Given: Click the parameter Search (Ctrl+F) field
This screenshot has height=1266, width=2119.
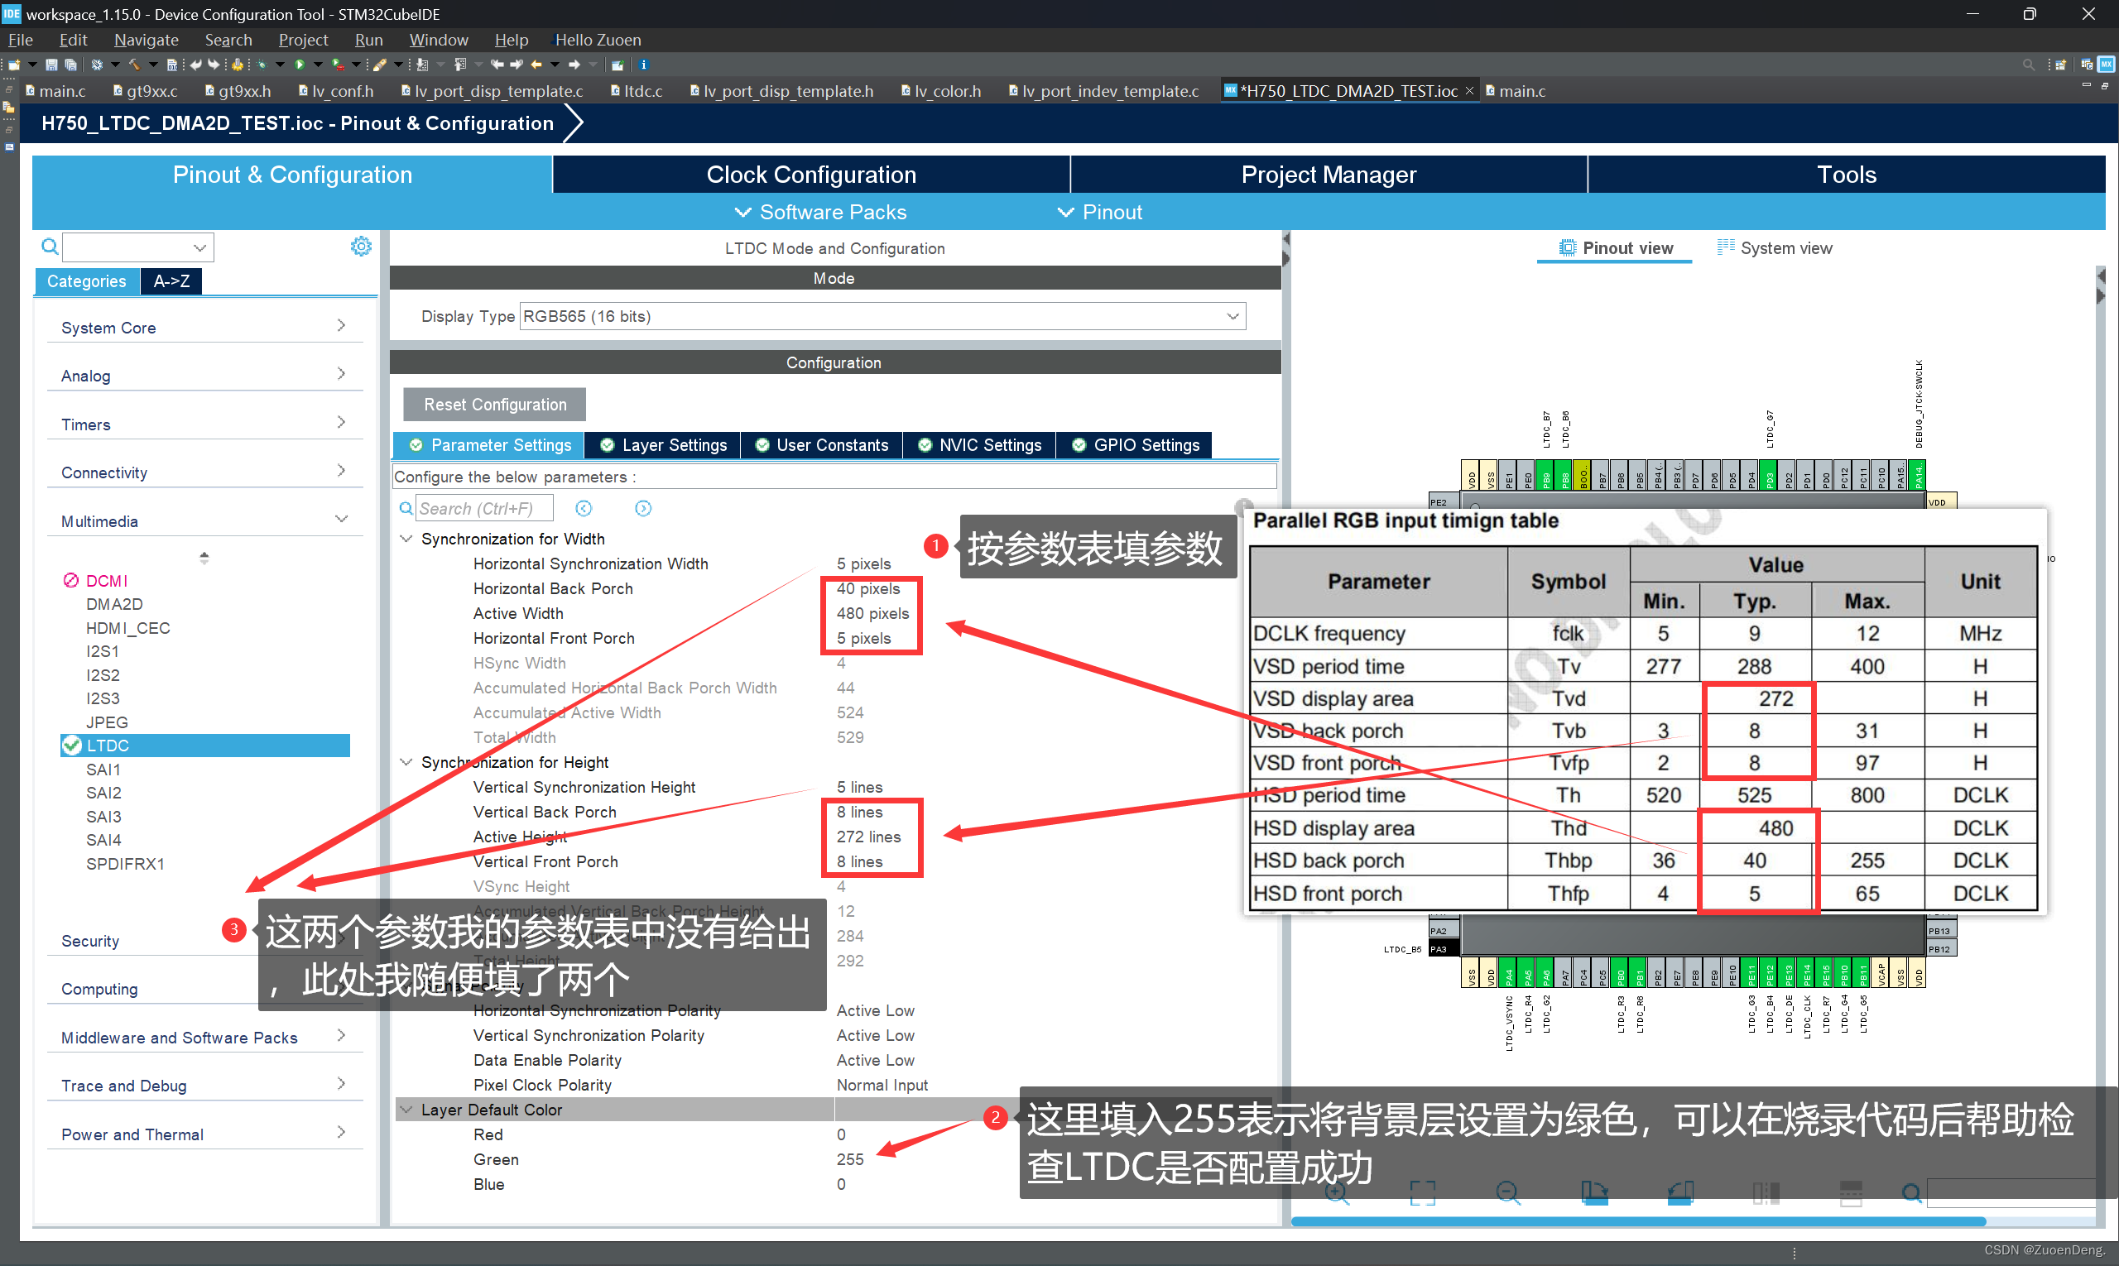Looking at the screenshot, I should (x=484, y=508).
